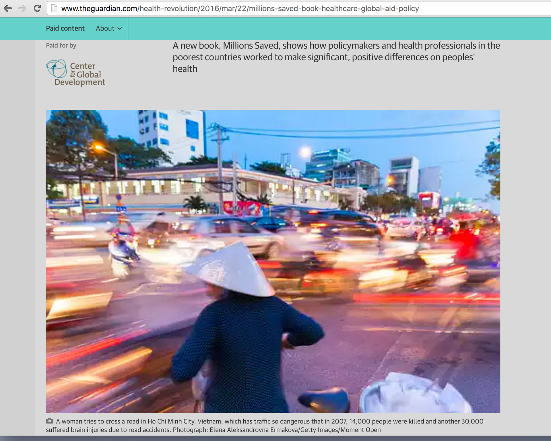Click 'www.theguardian.com' domain in the address bar
Image resolution: width=551 pixels, height=441 pixels.
click(99, 9)
